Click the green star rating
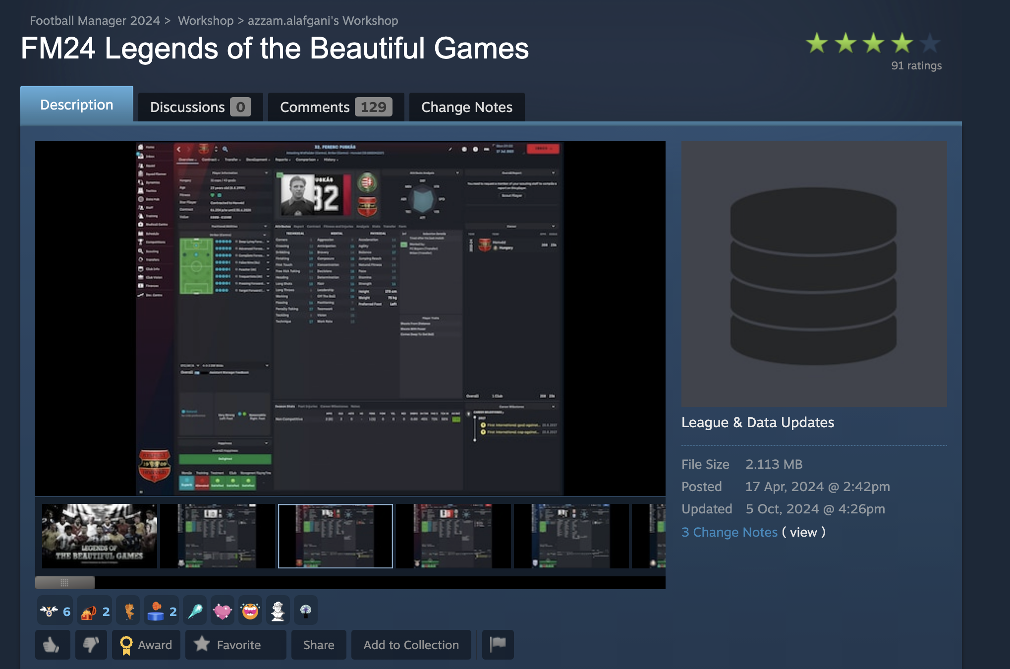The width and height of the screenshot is (1010, 669). tap(874, 44)
